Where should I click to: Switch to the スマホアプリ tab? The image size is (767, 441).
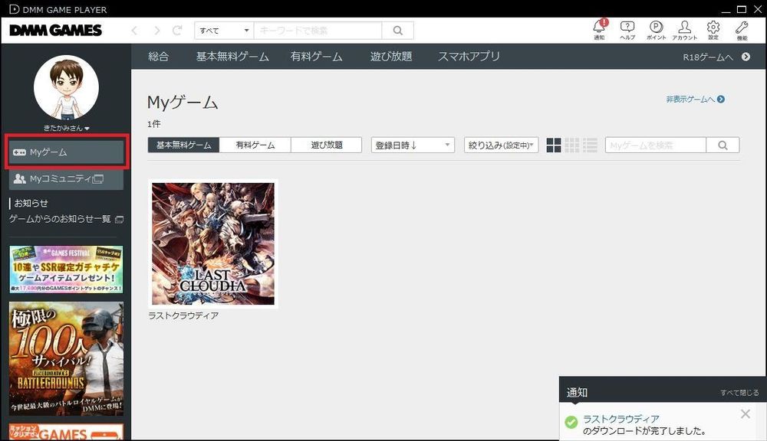(468, 56)
